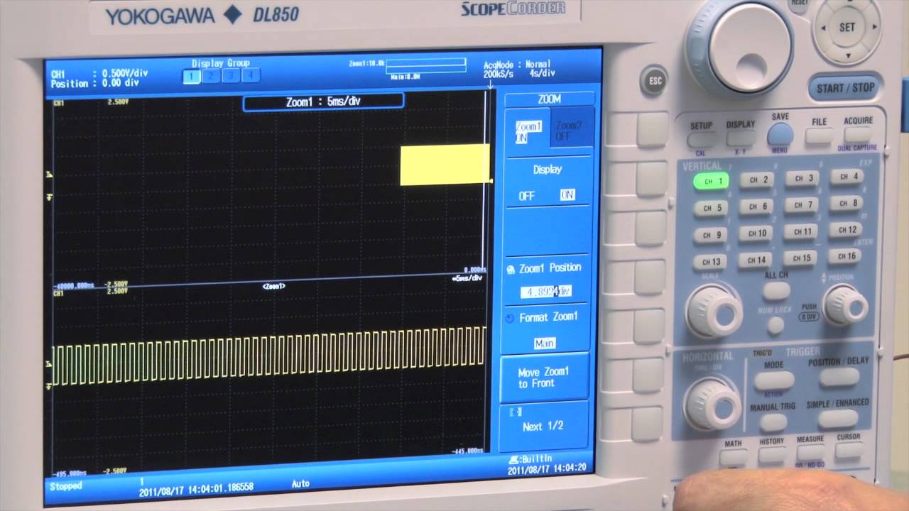Screen dimensions: 909x511
Task: Click the vertical SCALE knob
Action: pyautogui.click(x=714, y=311)
